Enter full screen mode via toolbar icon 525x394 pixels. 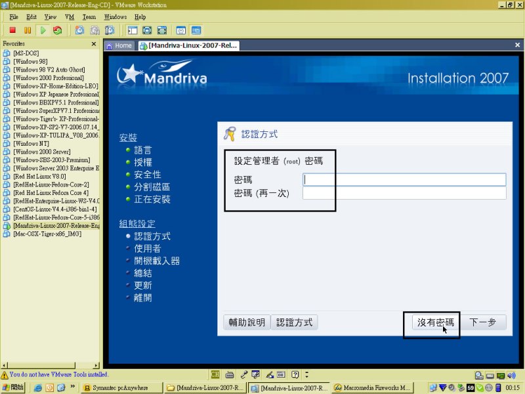pos(162,30)
